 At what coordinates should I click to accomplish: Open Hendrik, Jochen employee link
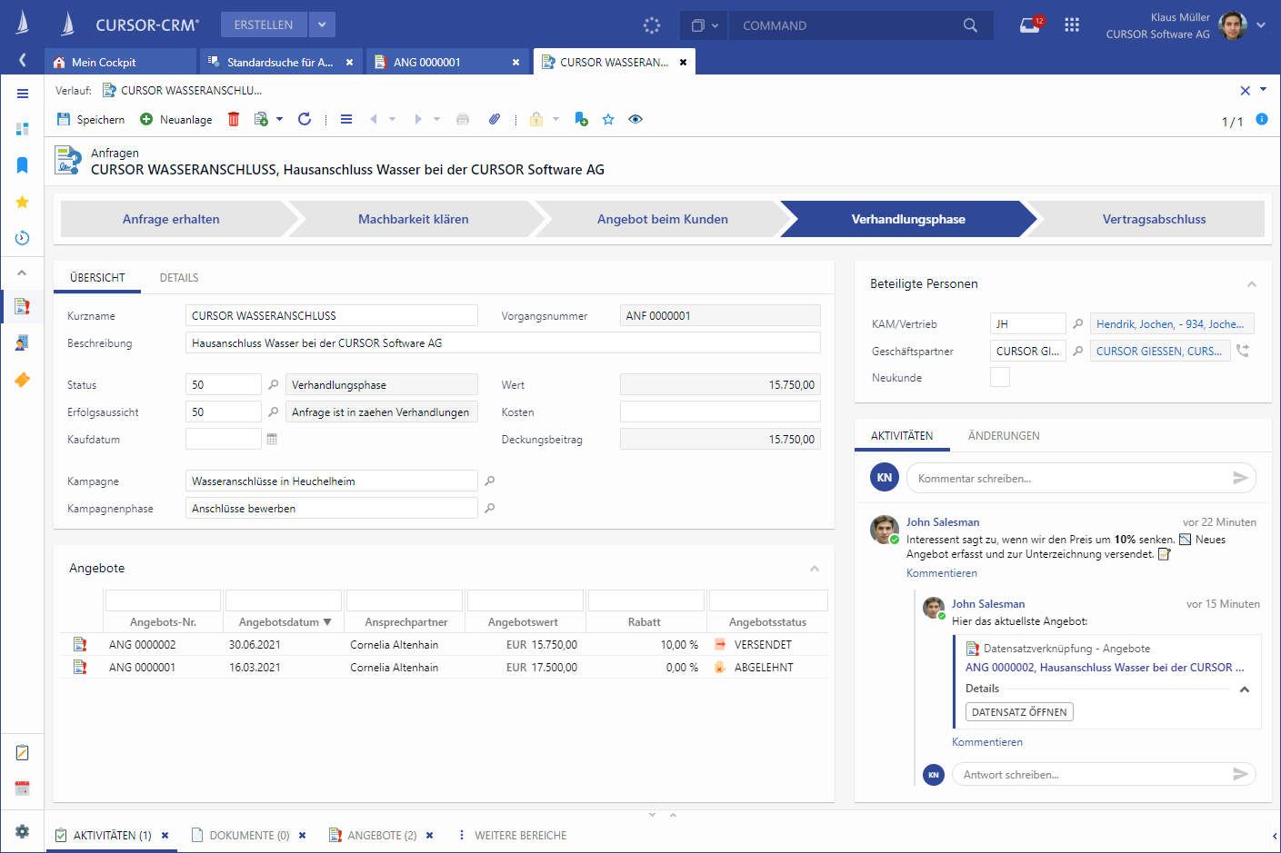pyautogui.click(x=1171, y=323)
